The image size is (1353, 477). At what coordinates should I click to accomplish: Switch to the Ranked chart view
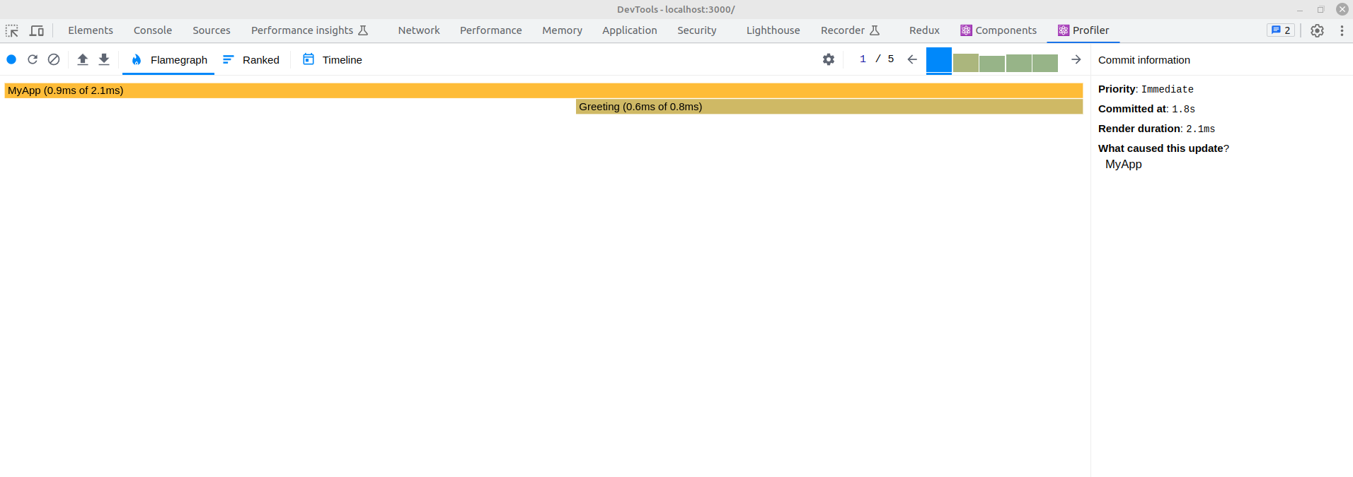click(251, 60)
